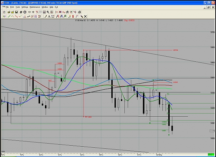The height and width of the screenshot is (157, 216).
Task: Select the letter A text tool
Action: click(x=49, y=17)
